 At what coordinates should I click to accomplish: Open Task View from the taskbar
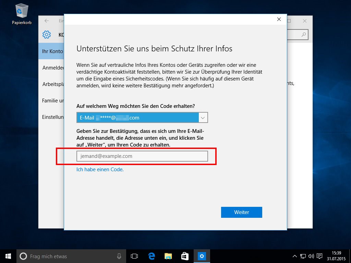(134, 256)
